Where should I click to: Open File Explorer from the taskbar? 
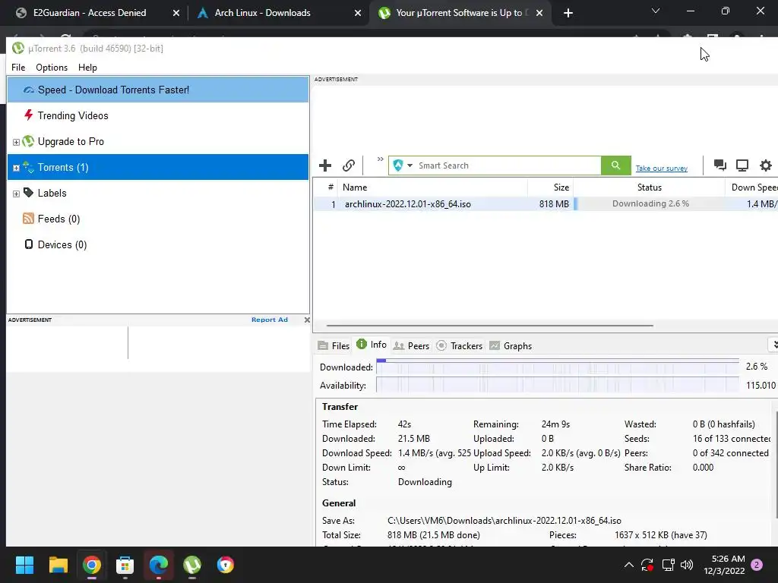[x=58, y=565]
